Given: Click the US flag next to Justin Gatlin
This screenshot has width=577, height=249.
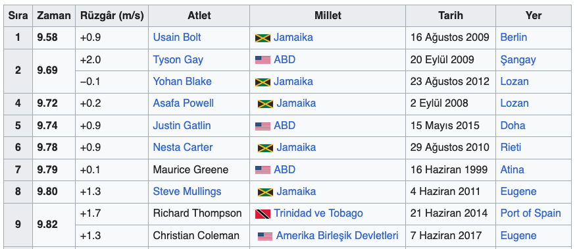Looking at the screenshot, I should tap(263, 126).
